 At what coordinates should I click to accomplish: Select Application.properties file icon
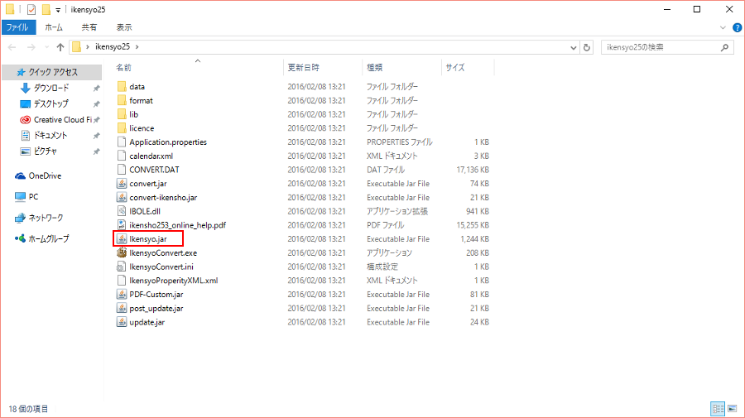(122, 142)
